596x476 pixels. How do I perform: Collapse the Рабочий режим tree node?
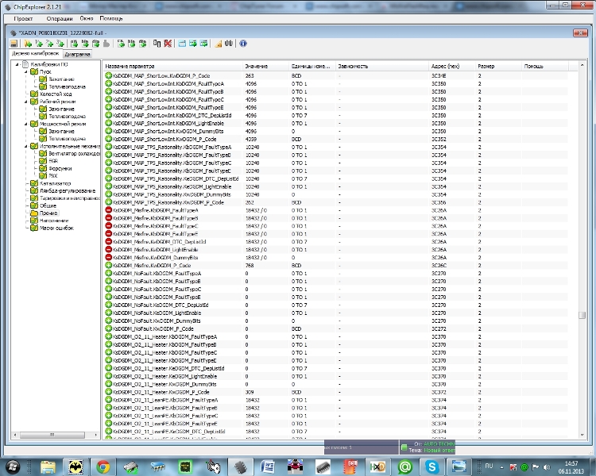pos(25,102)
